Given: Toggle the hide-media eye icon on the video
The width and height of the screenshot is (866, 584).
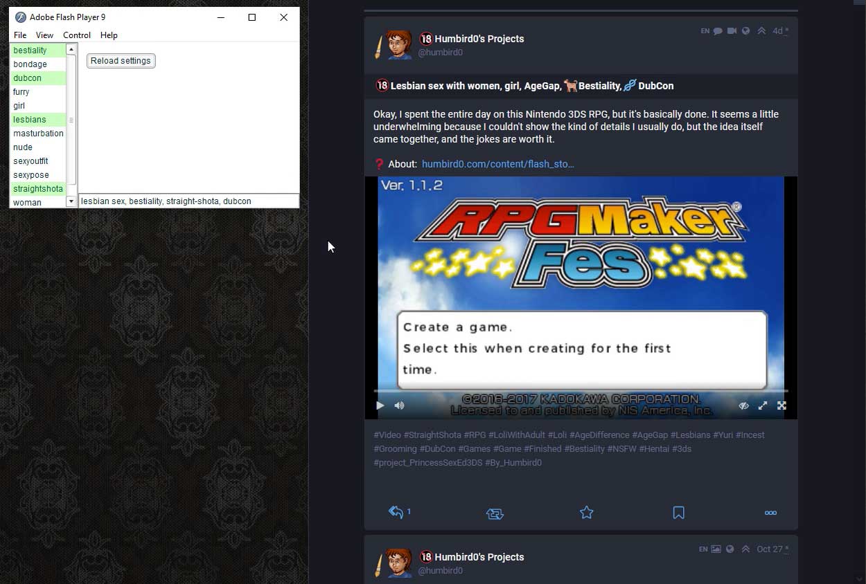Looking at the screenshot, I should [743, 405].
